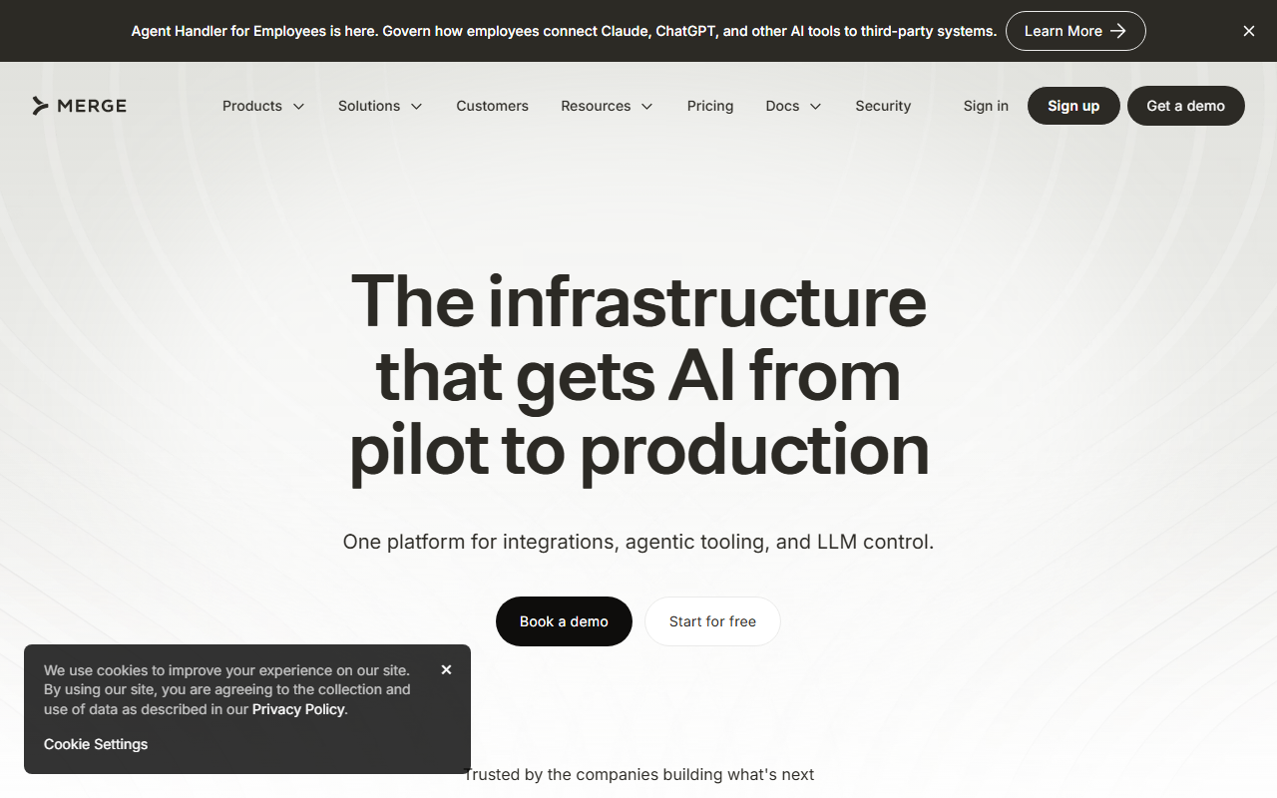
Task: Open the Resources dropdown
Action: tap(607, 106)
